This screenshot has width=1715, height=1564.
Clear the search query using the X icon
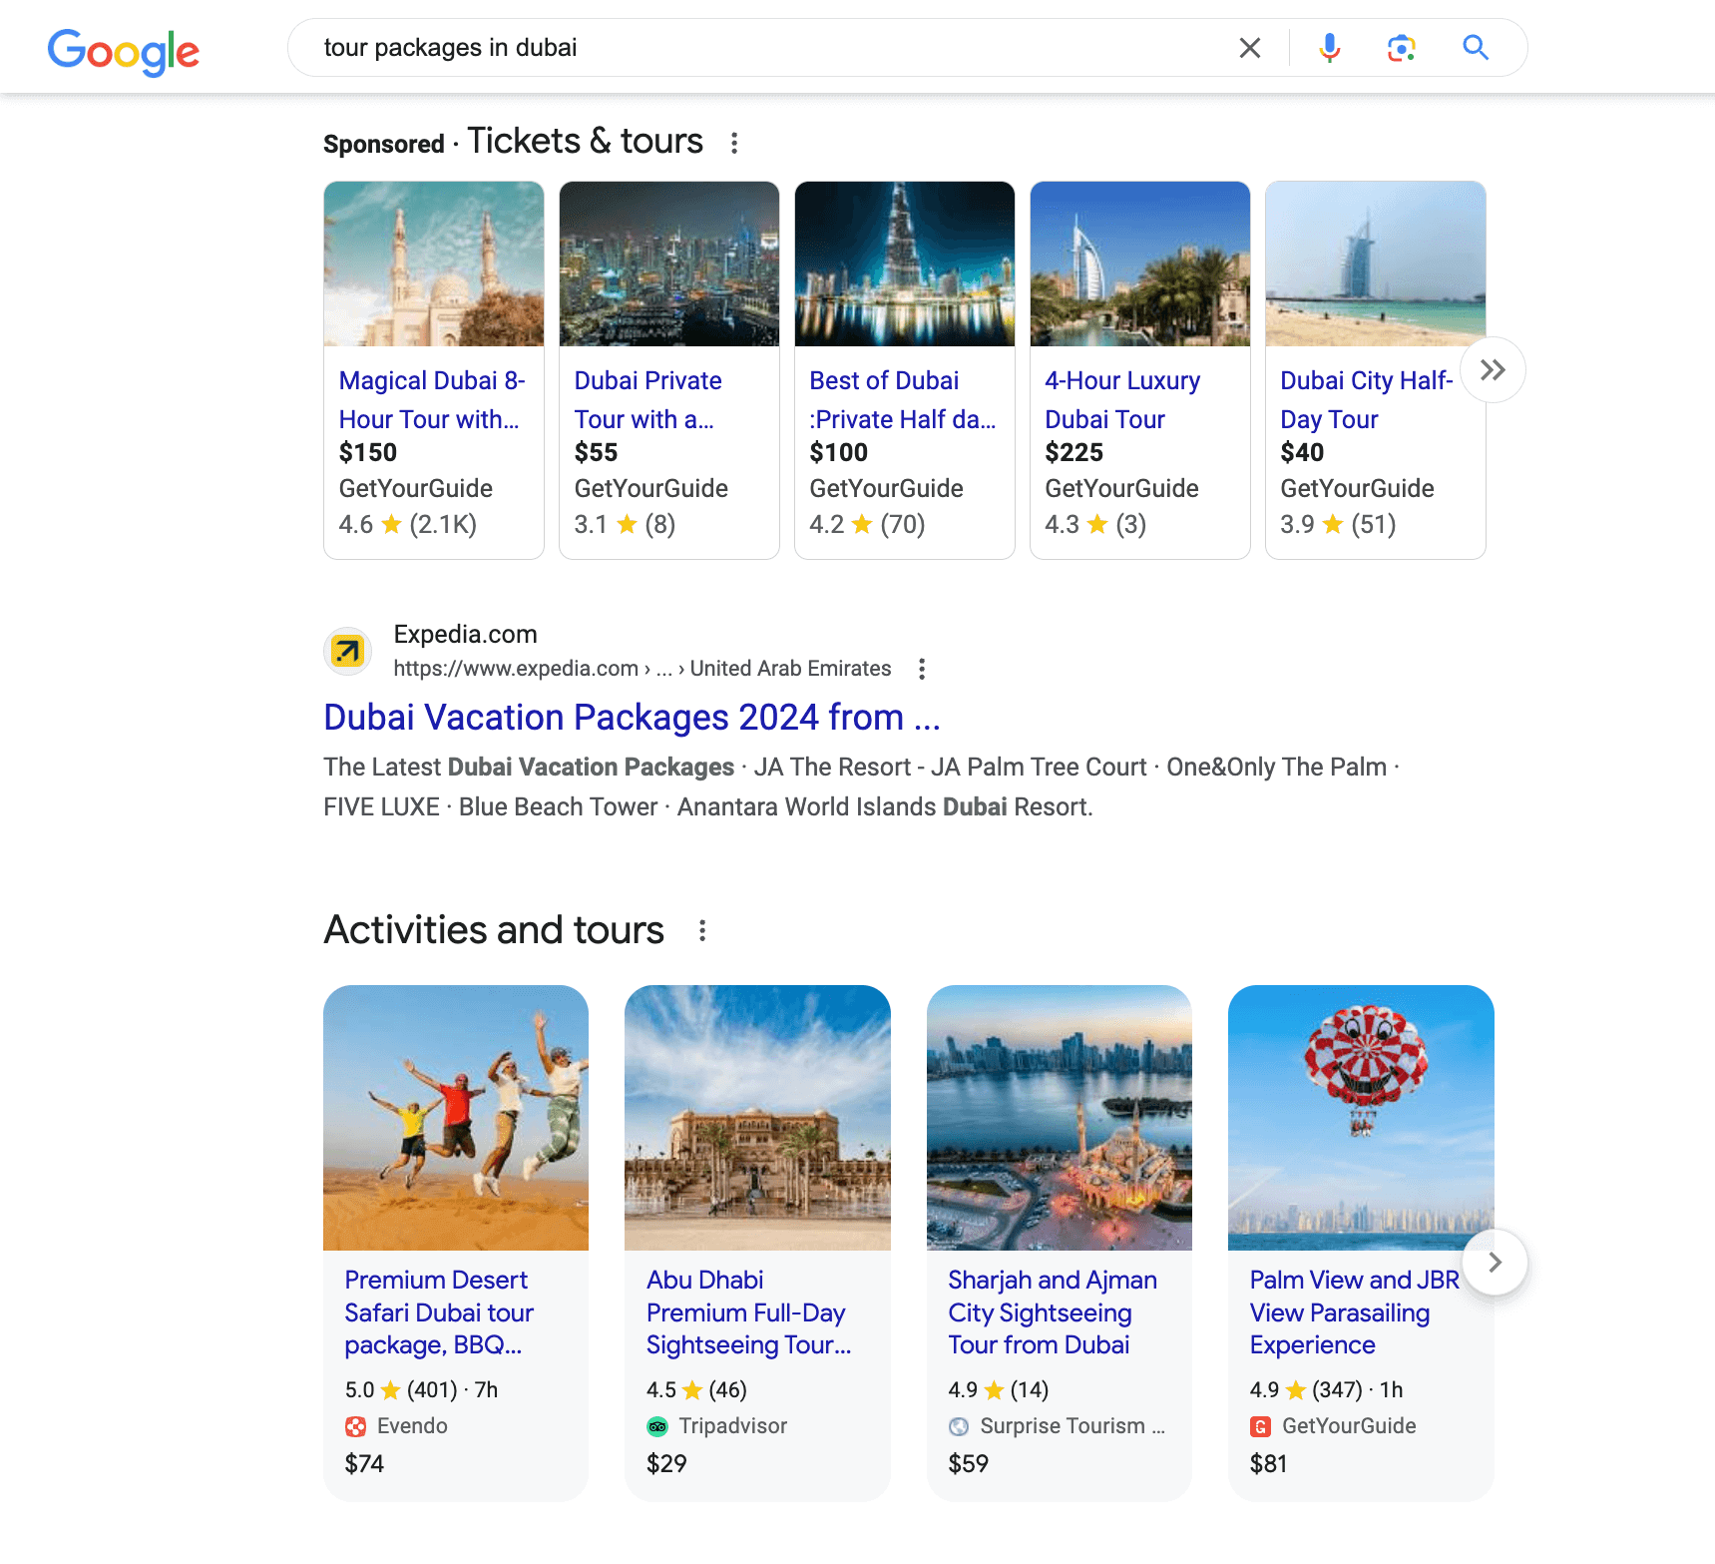[1248, 47]
